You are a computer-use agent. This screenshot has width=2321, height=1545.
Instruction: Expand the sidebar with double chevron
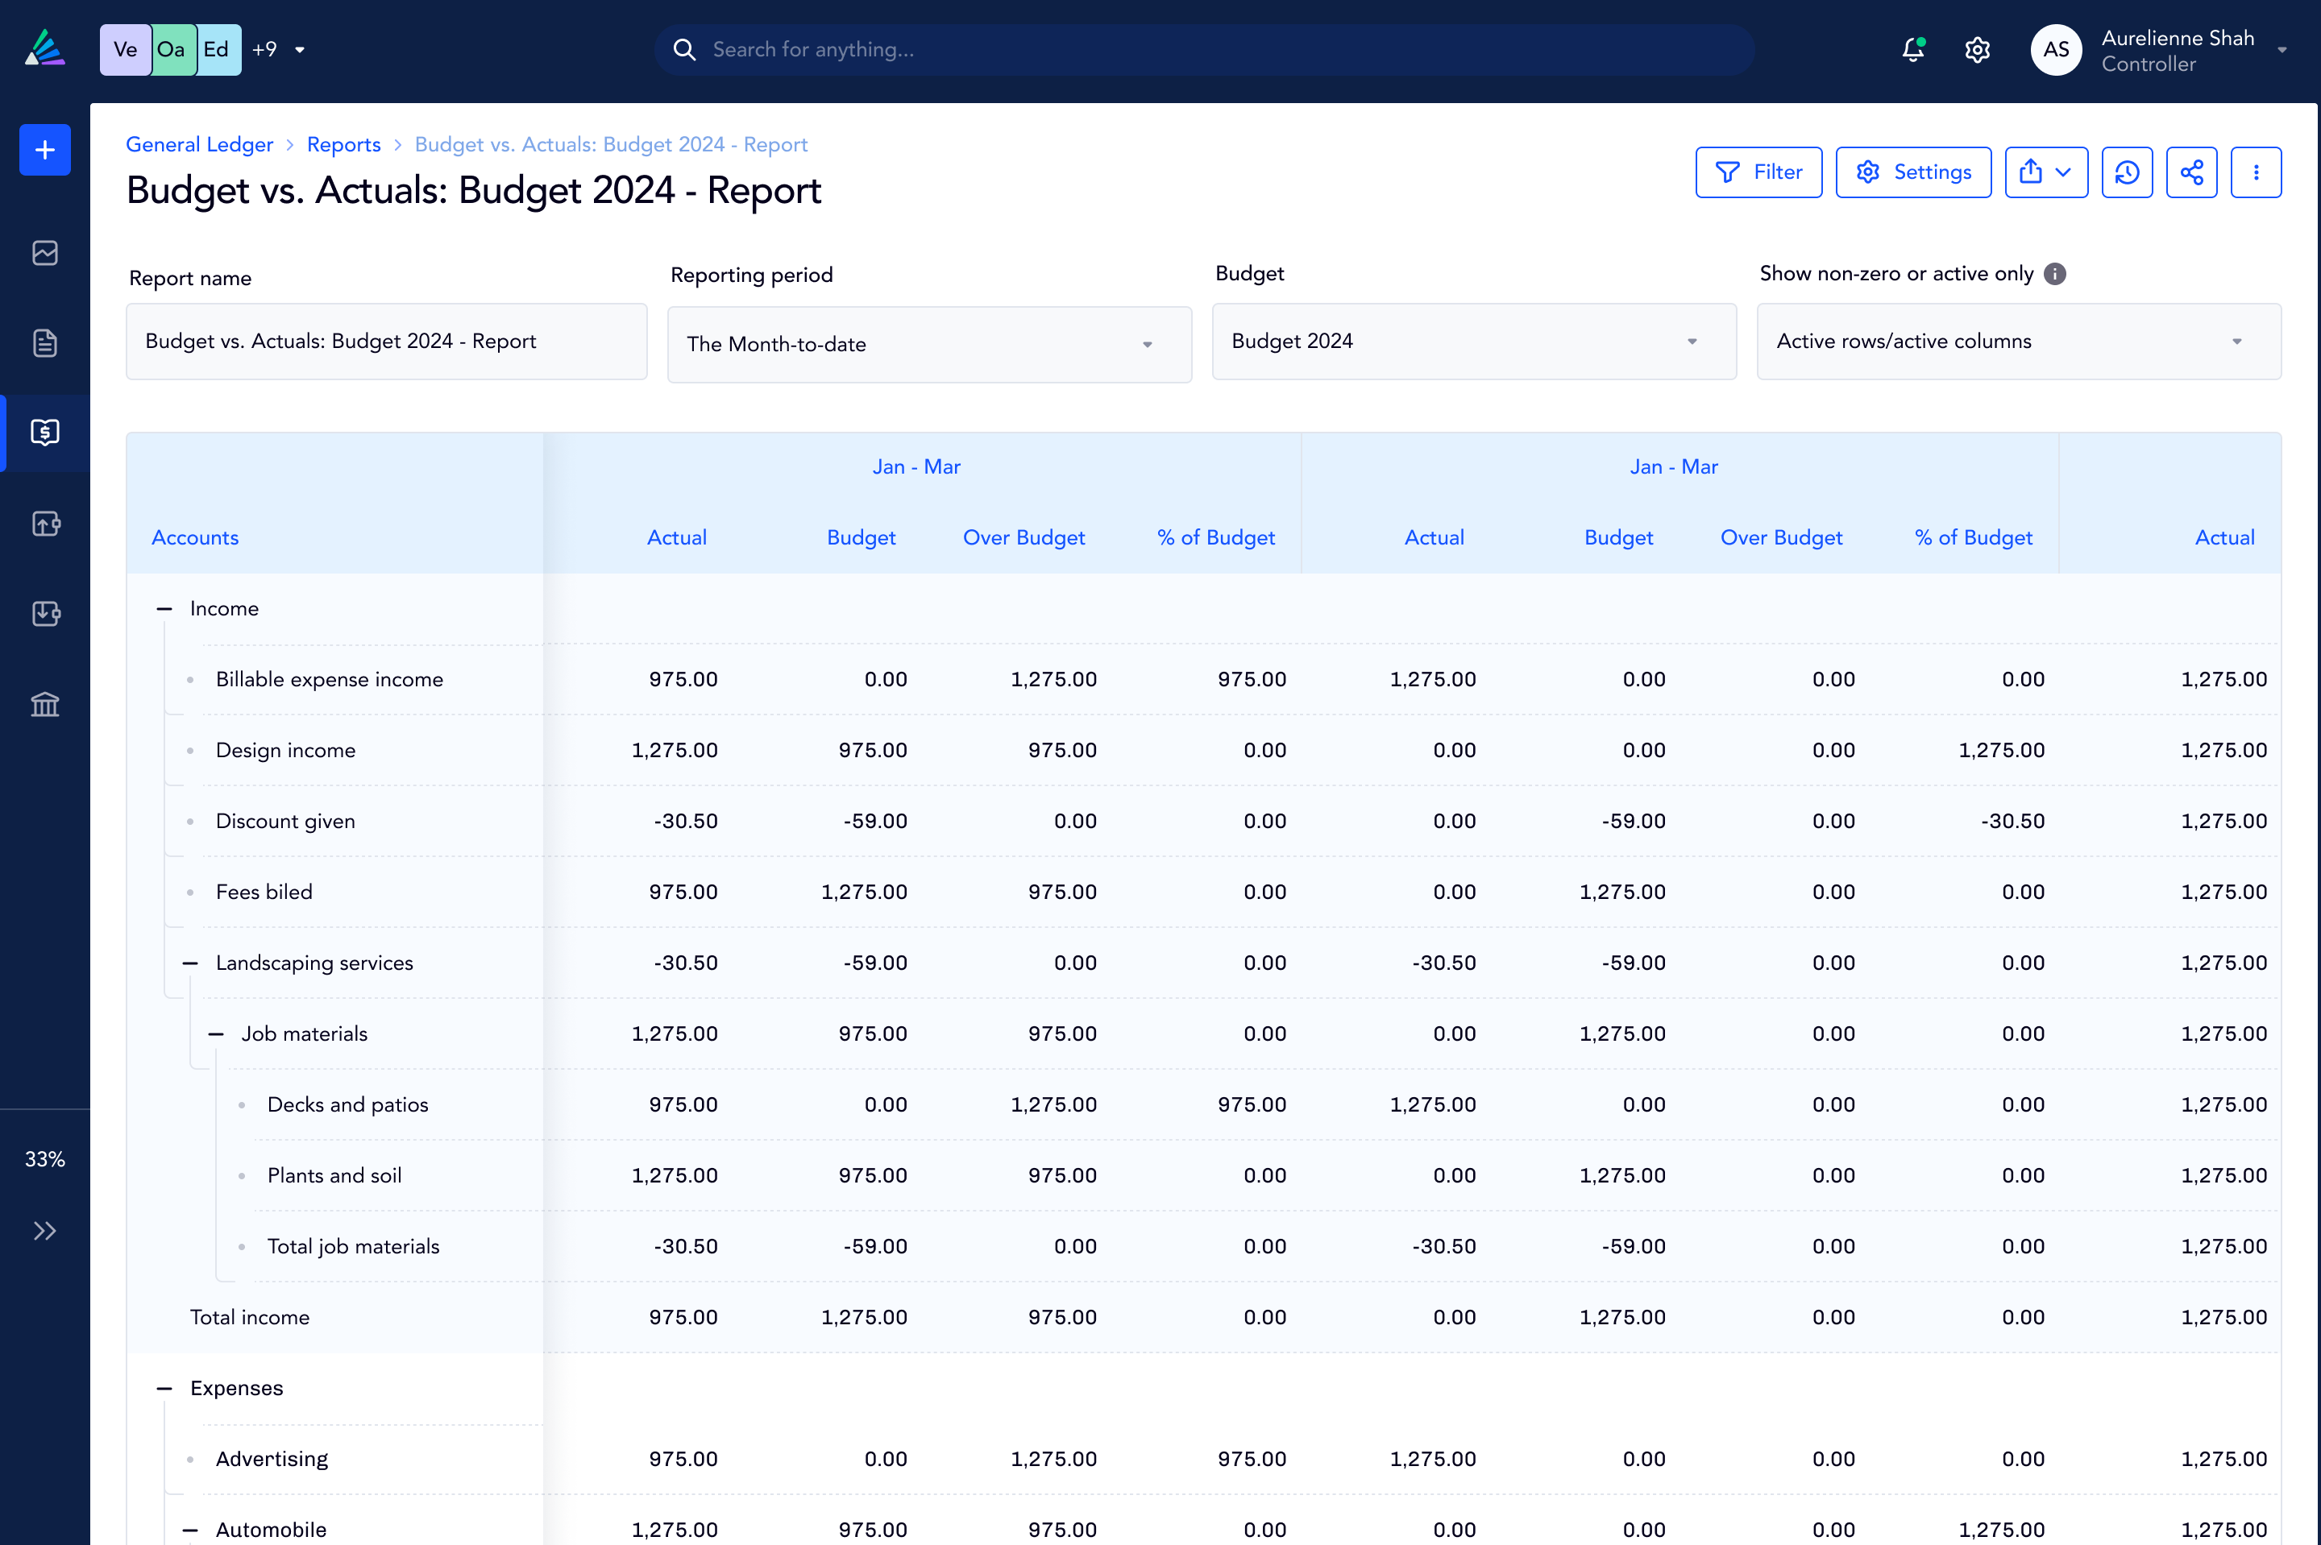click(x=44, y=1231)
